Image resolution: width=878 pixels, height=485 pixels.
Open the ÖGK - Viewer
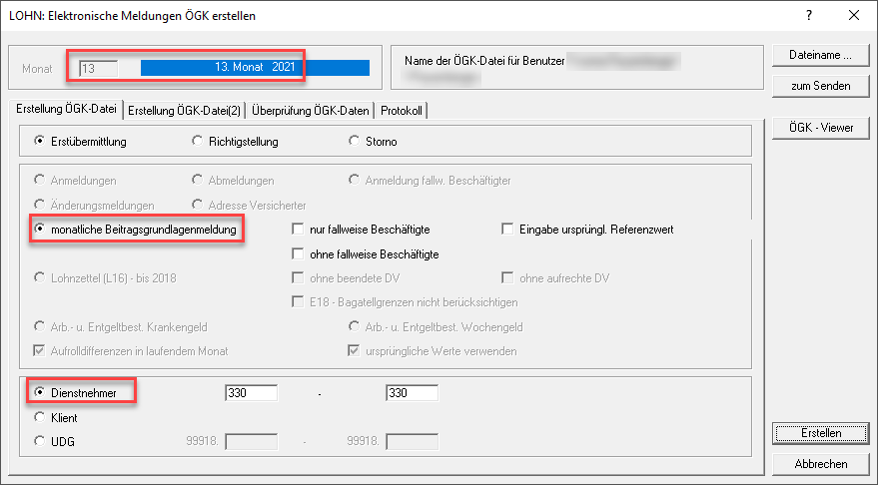[821, 128]
